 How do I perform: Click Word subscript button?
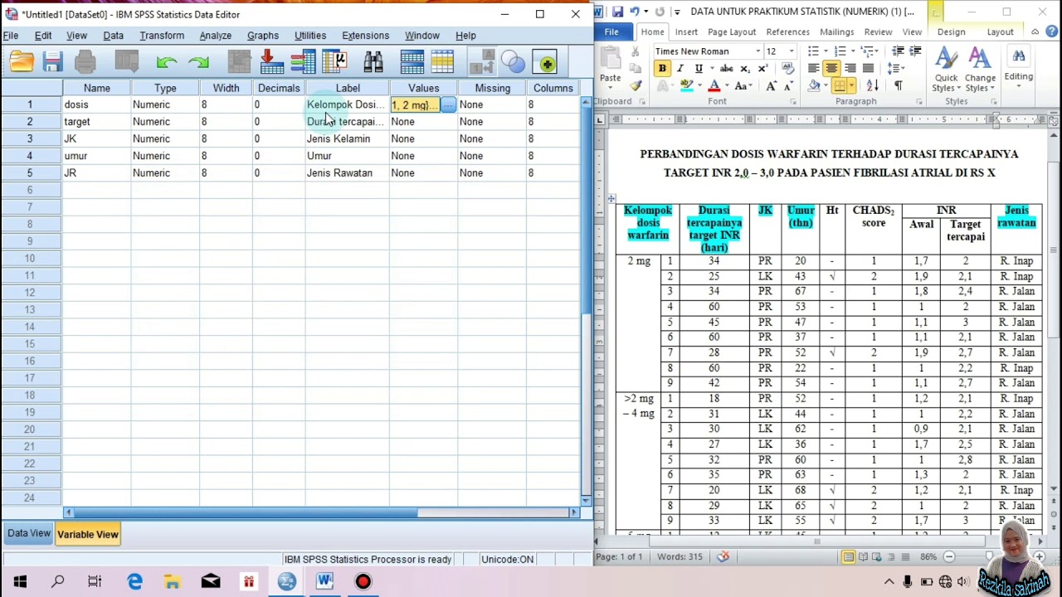pyautogui.click(x=745, y=68)
